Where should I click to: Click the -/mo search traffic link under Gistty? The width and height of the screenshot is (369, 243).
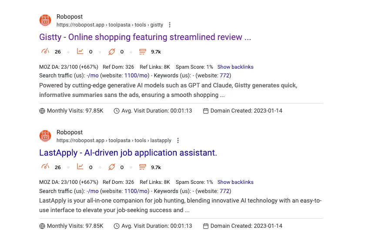coord(93,76)
